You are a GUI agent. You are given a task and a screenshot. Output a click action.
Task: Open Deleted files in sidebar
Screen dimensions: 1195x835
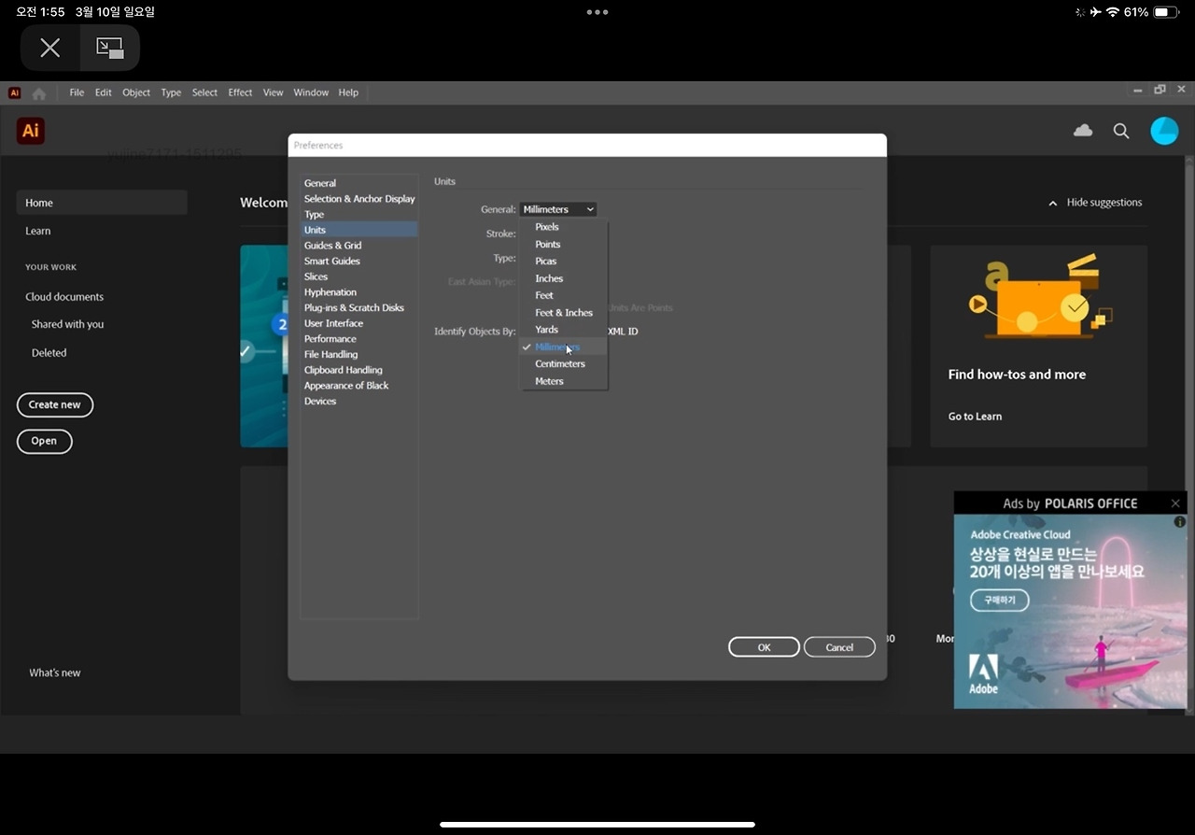49,353
